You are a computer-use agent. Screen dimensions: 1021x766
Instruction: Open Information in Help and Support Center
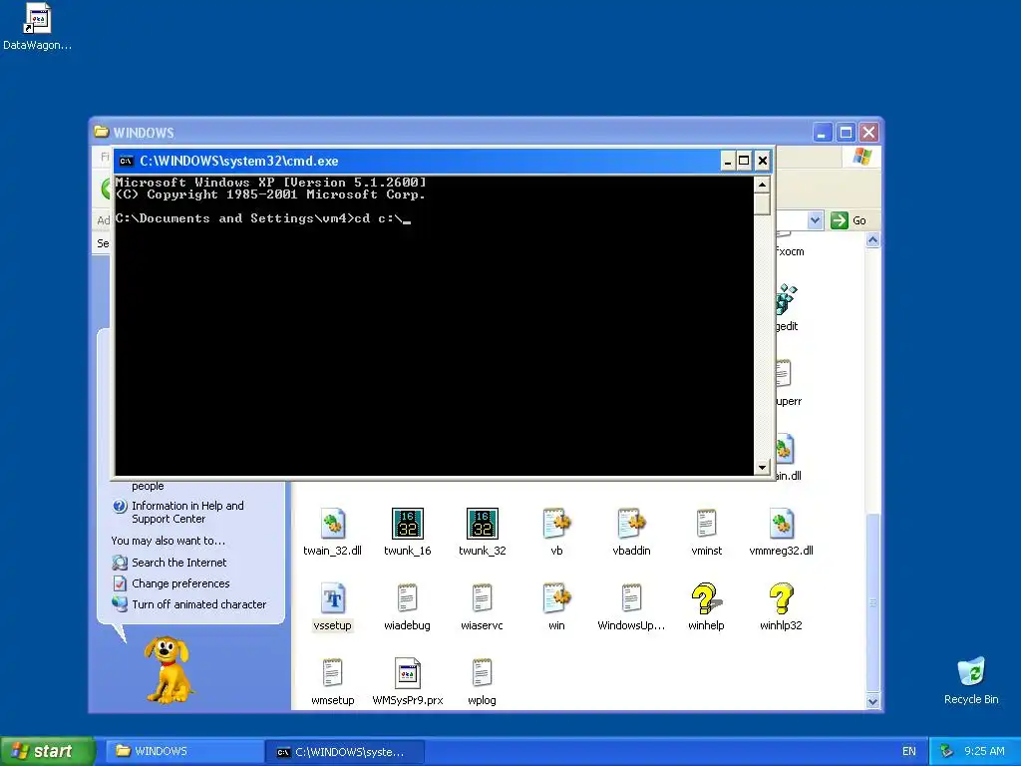point(187,512)
